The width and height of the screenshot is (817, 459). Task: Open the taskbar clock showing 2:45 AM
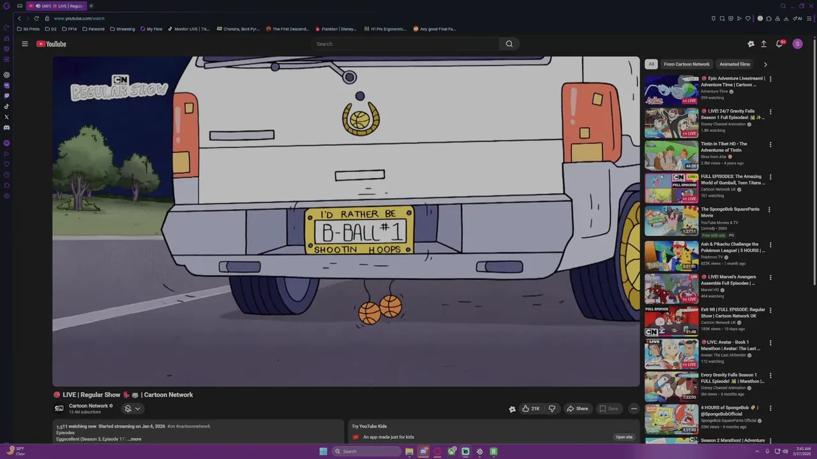point(802,451)
